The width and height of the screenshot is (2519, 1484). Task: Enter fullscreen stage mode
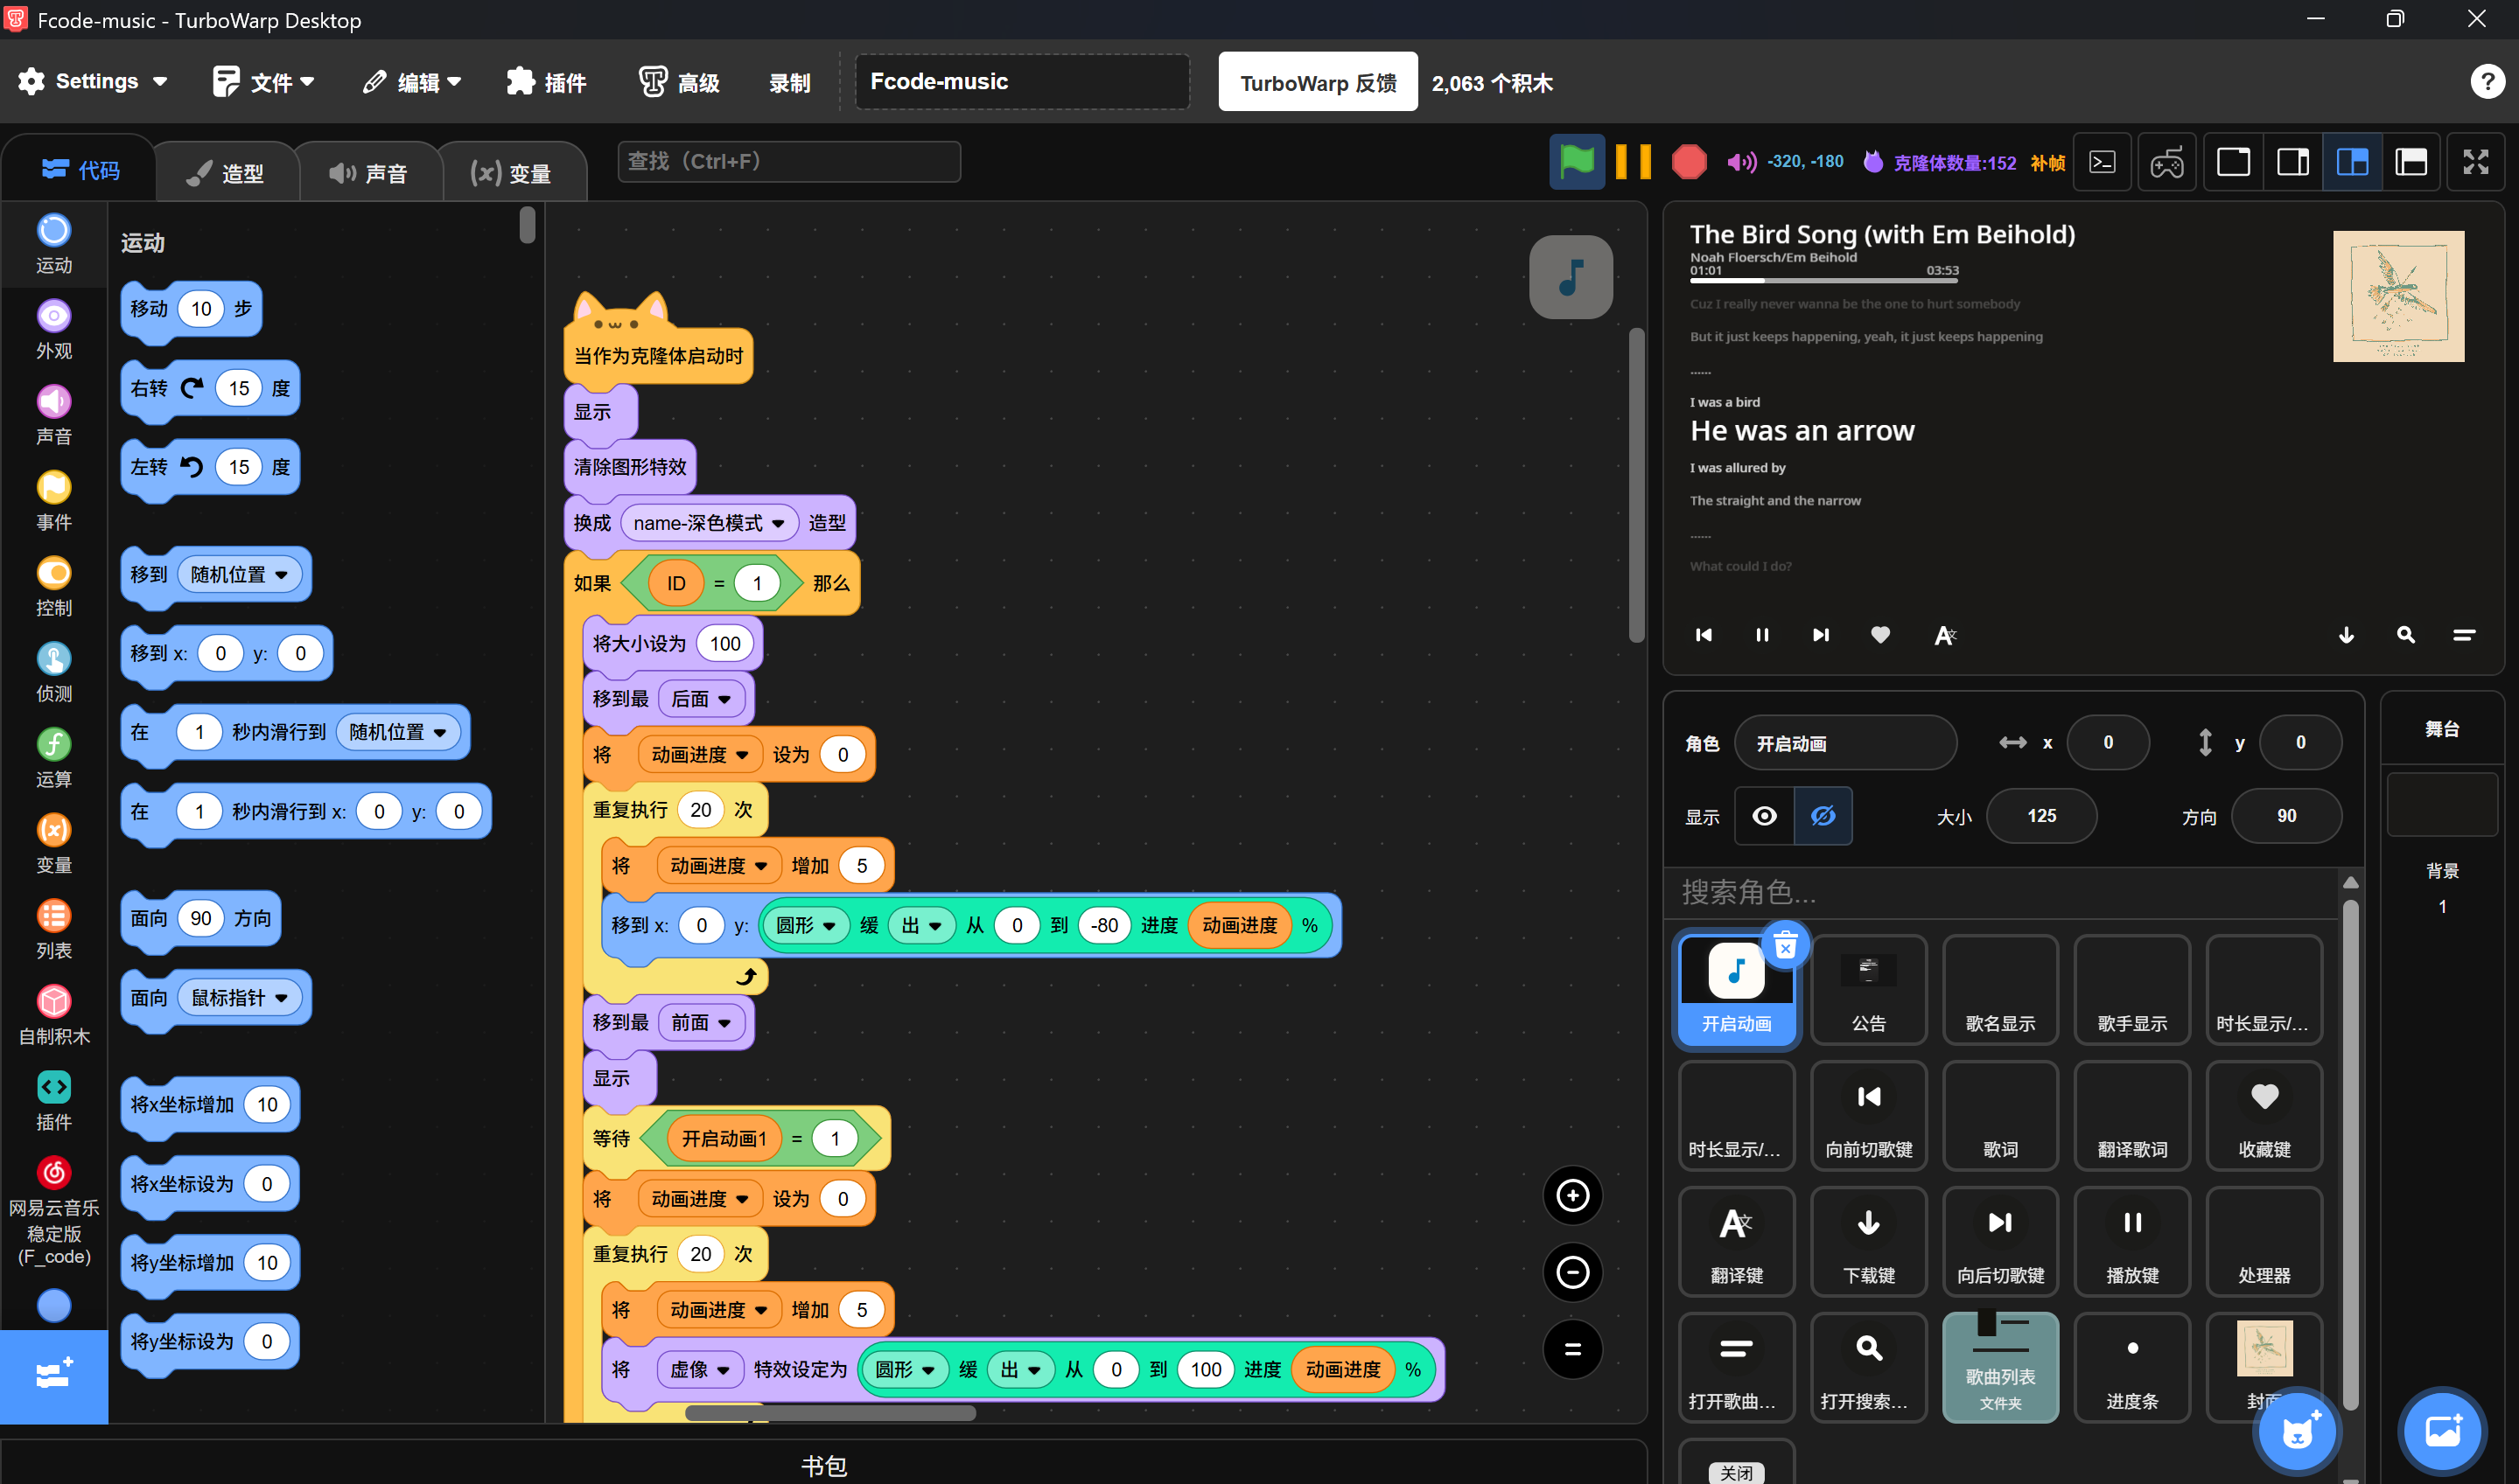coord(2475,162)
